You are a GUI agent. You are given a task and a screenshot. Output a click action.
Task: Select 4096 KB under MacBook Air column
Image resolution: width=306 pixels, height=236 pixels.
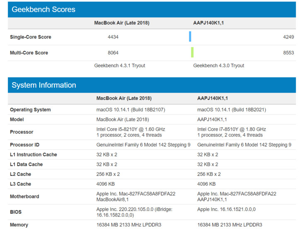pyautogui.click(x=105, y=184)
